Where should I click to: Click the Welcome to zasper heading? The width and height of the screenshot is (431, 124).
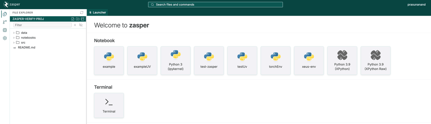pyautogui.click(x=122, y=25)
